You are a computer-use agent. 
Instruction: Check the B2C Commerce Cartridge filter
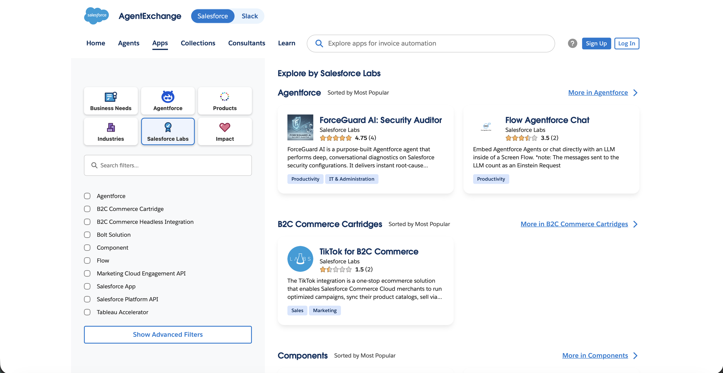point(87,209)
